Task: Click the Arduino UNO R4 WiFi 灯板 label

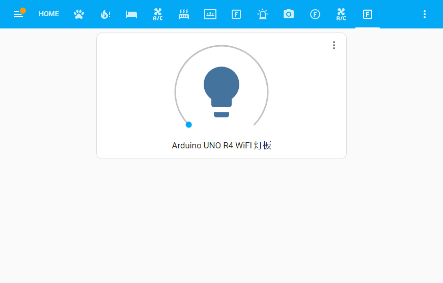Action: point(222,145)
